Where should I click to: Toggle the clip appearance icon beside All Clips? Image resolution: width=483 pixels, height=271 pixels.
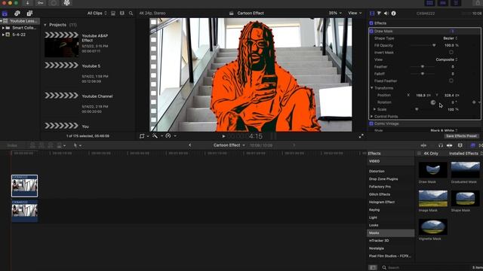[113, 14]
